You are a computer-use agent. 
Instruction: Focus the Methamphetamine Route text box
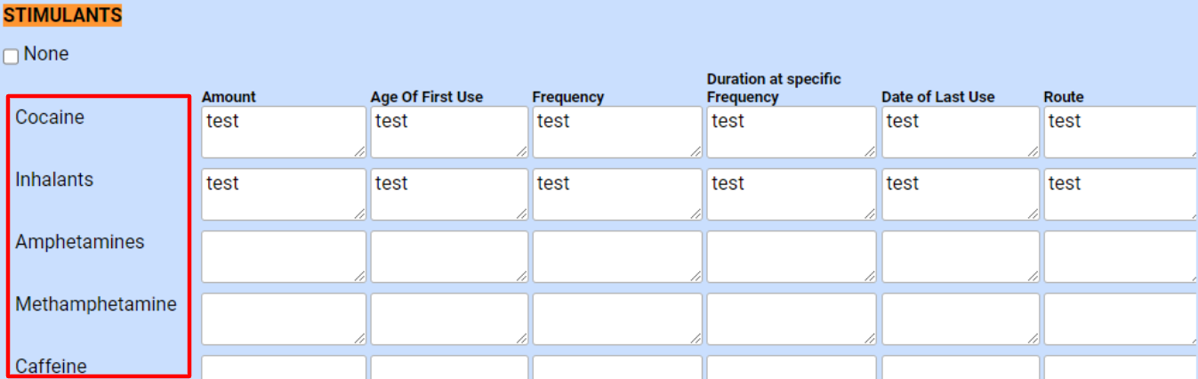1120,319
